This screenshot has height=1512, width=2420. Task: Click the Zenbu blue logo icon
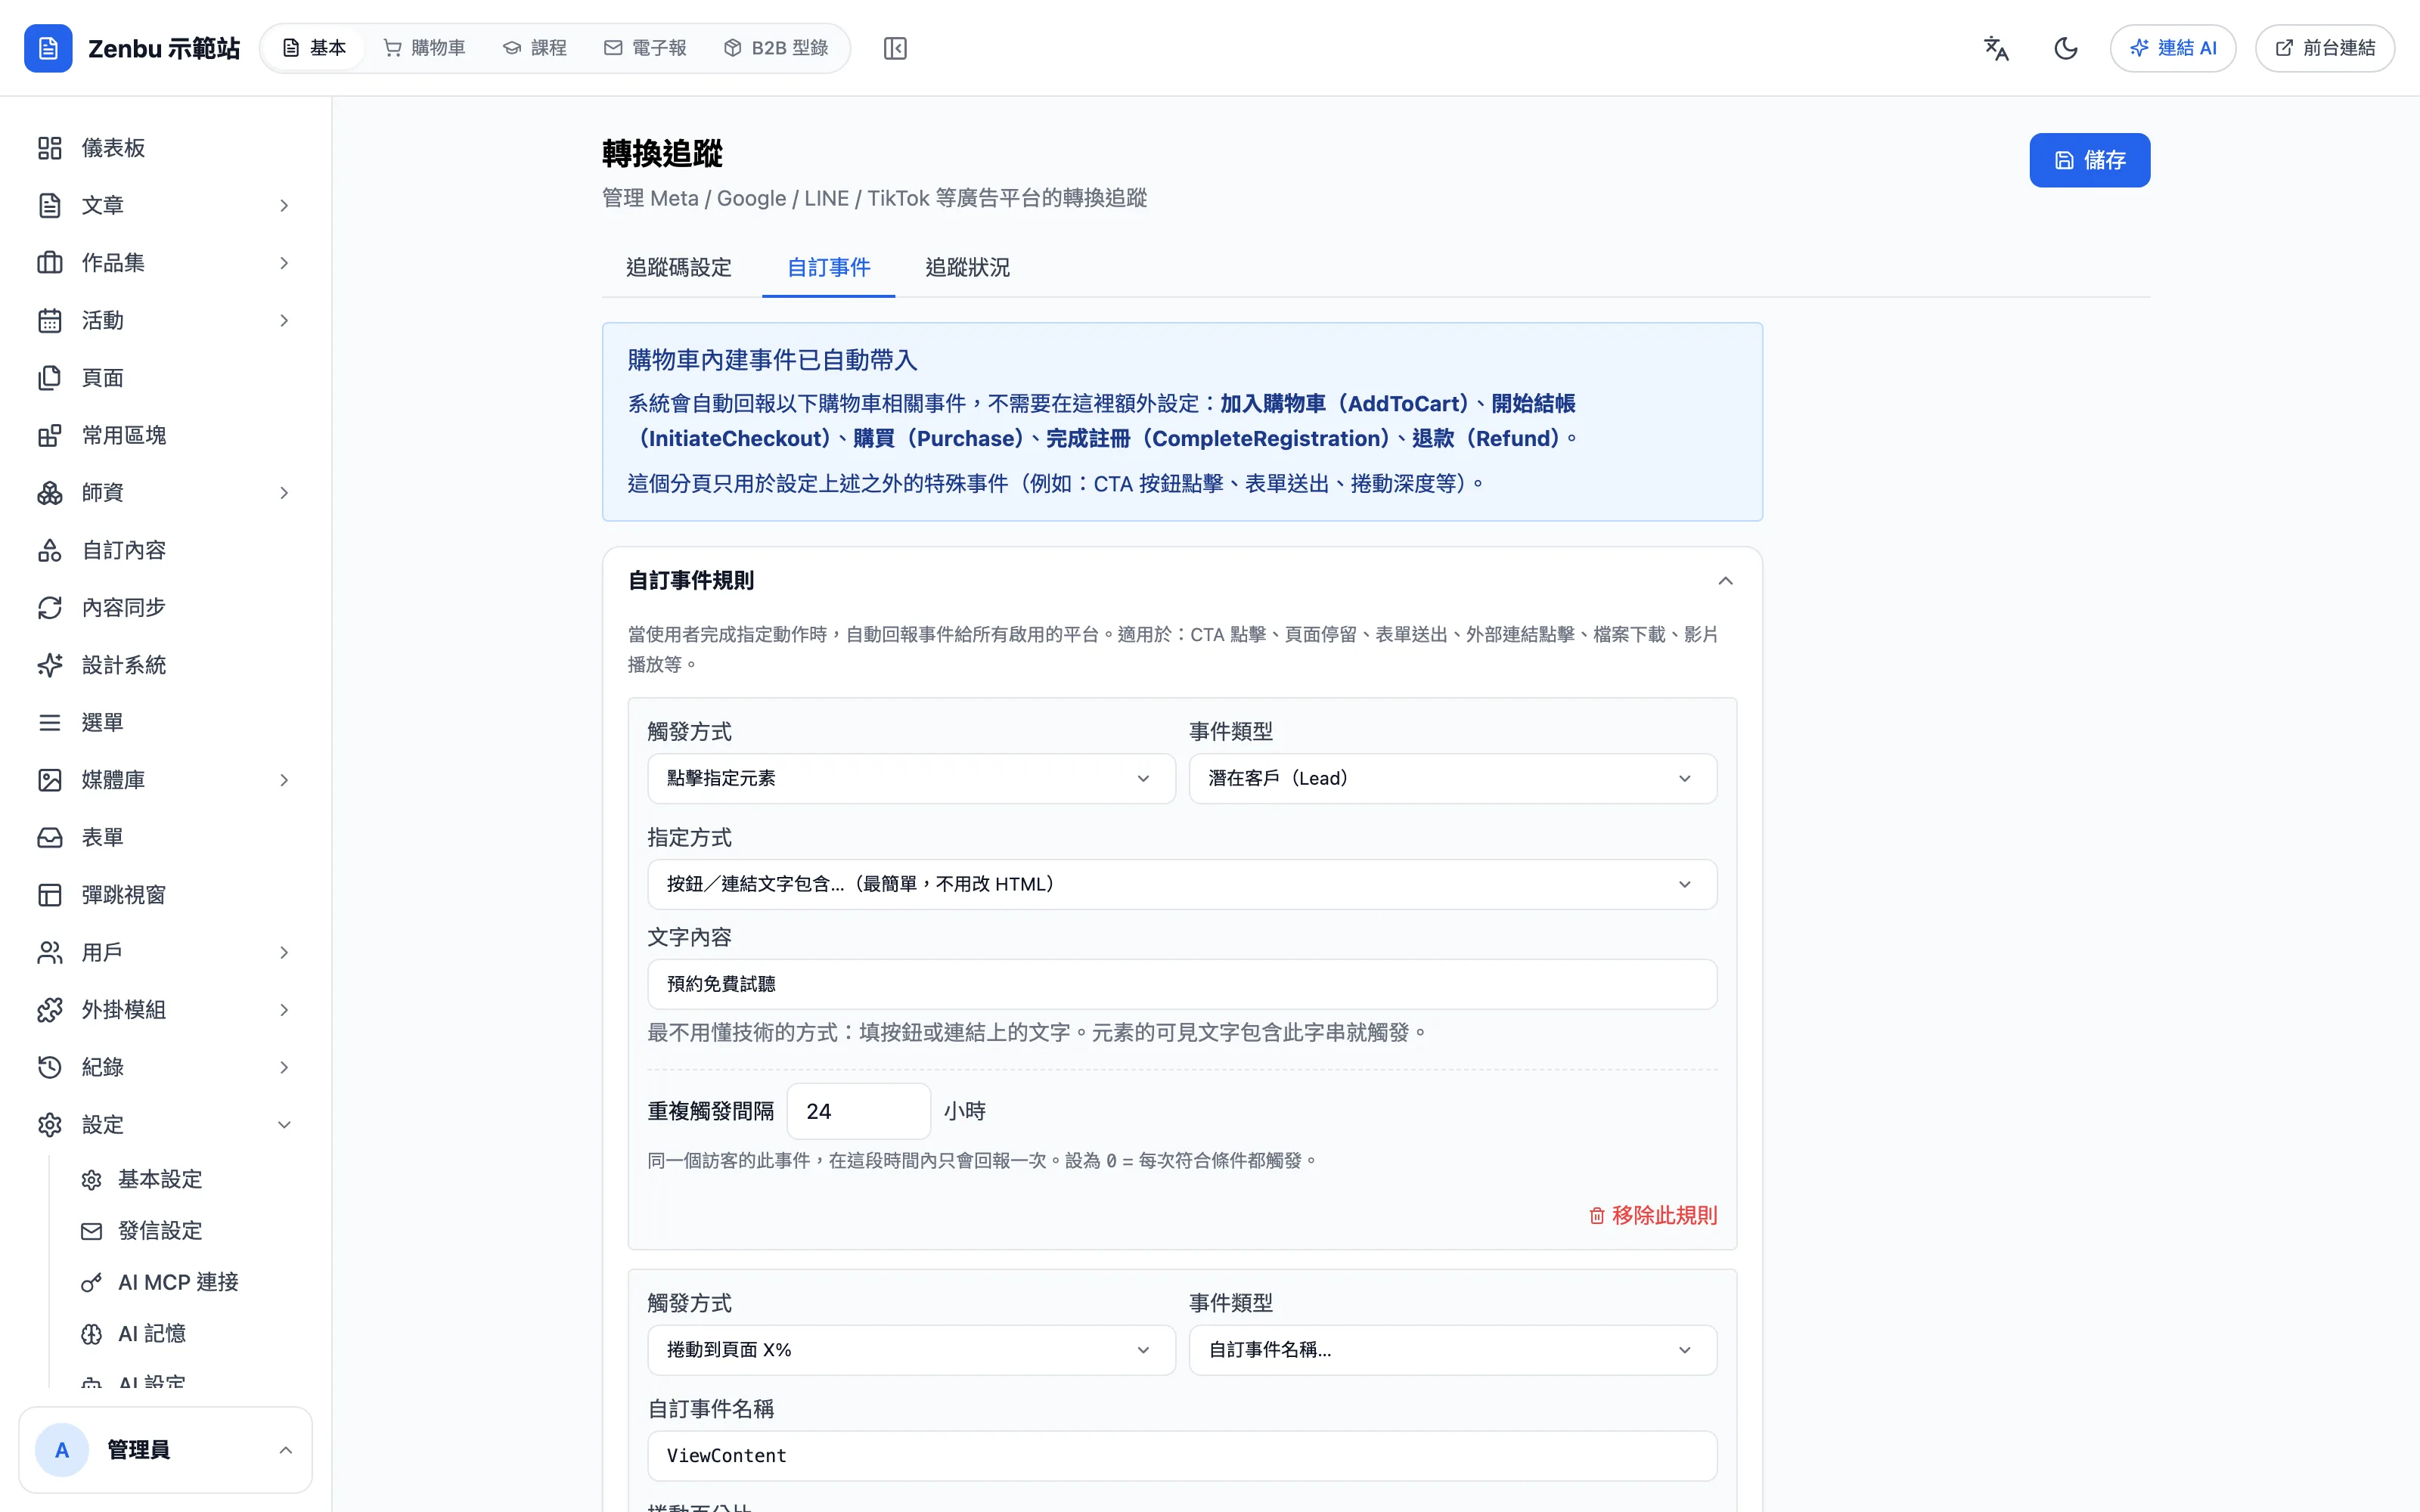(48, 48)
